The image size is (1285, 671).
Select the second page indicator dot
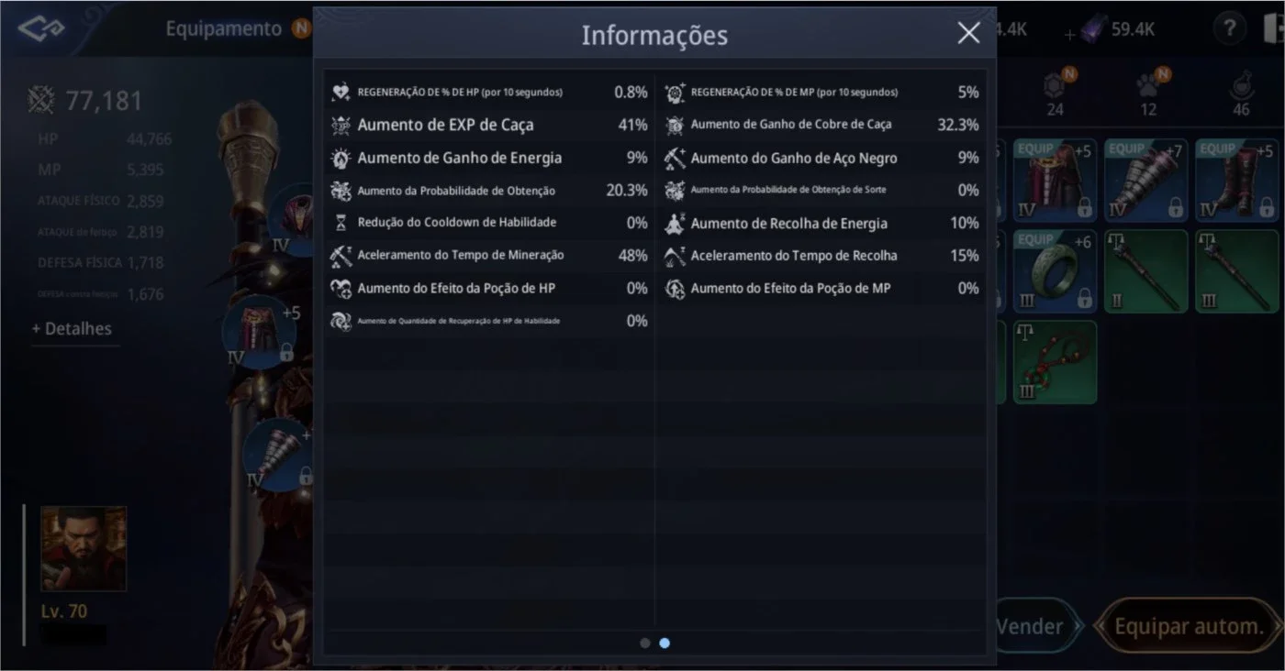(x=665, y=643)
